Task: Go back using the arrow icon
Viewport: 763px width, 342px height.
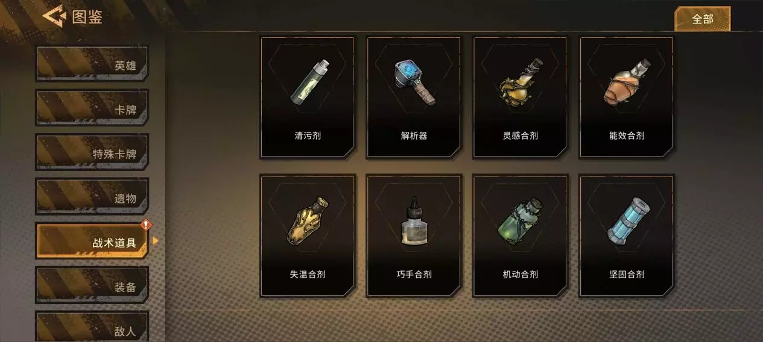Action: (54, 16)
